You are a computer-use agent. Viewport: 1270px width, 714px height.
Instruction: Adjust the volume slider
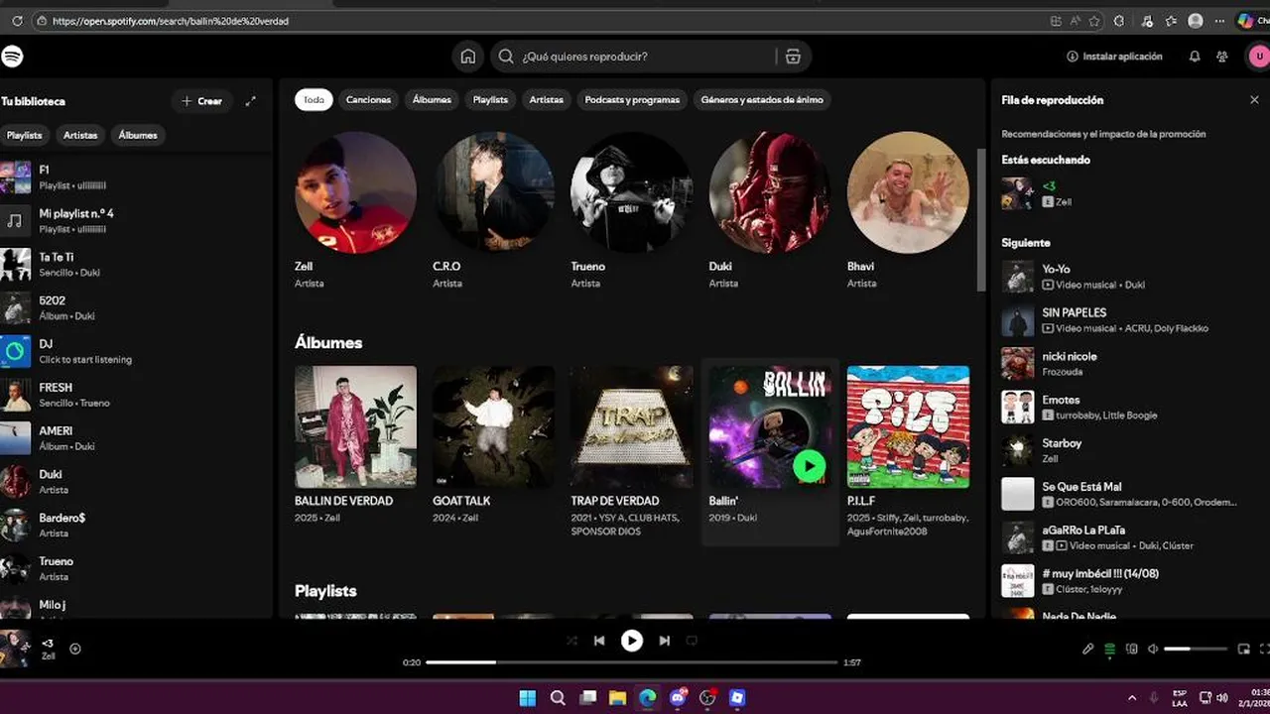1196,650
